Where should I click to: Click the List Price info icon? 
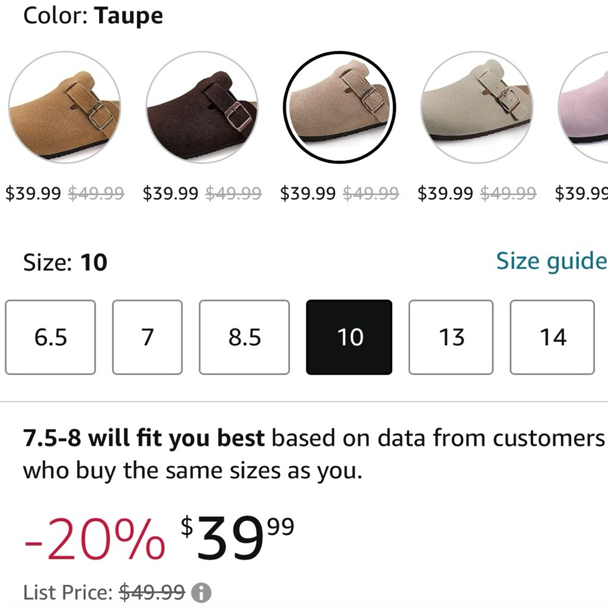(201, 592)
